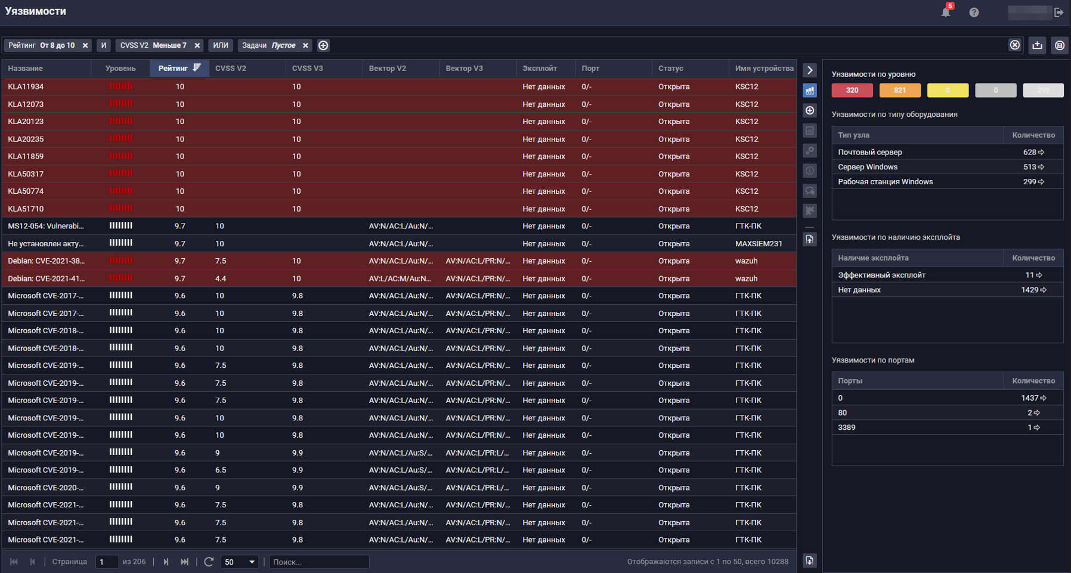
Task: Toggle the И logical operator
Action: pos(104,45)
